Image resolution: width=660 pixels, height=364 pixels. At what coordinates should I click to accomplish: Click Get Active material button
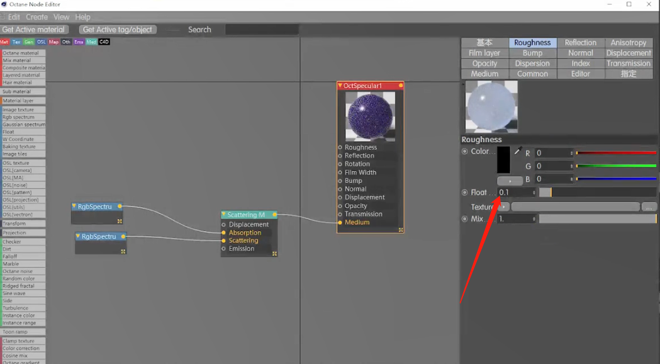tap(35, 30)
